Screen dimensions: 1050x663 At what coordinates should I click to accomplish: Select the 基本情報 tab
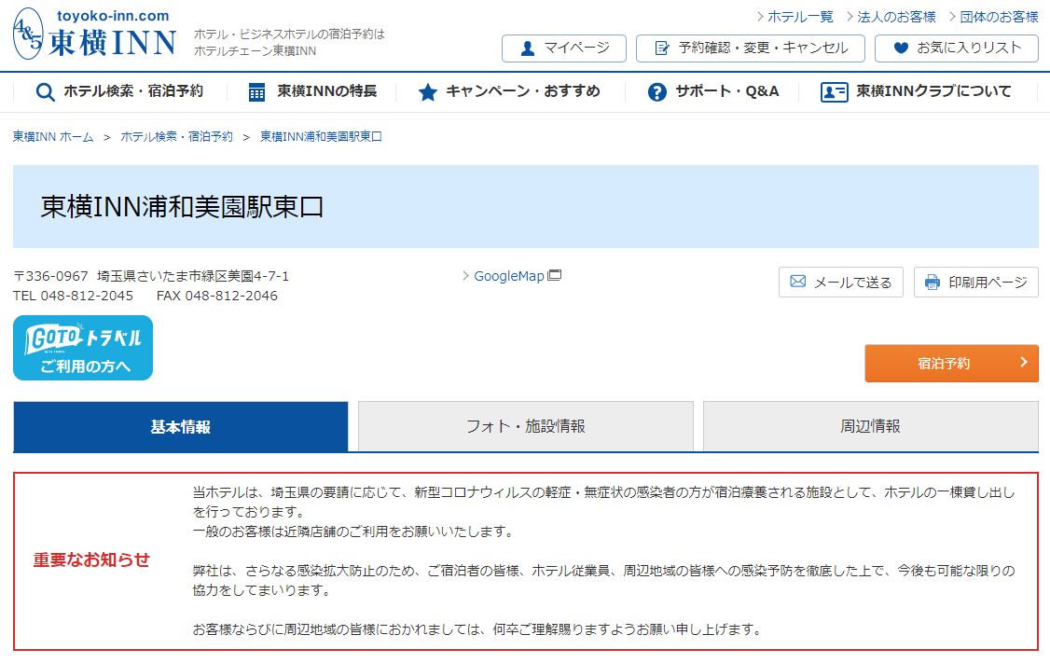pyautogui.click(x=181, y=426)
